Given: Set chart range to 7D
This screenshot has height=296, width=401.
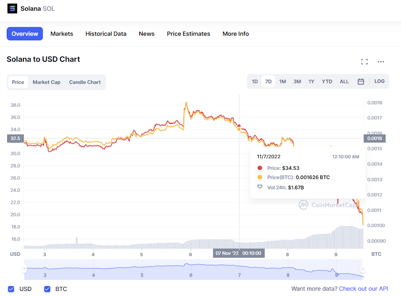Looking at the screenshot, I should [x=268, y=81].
